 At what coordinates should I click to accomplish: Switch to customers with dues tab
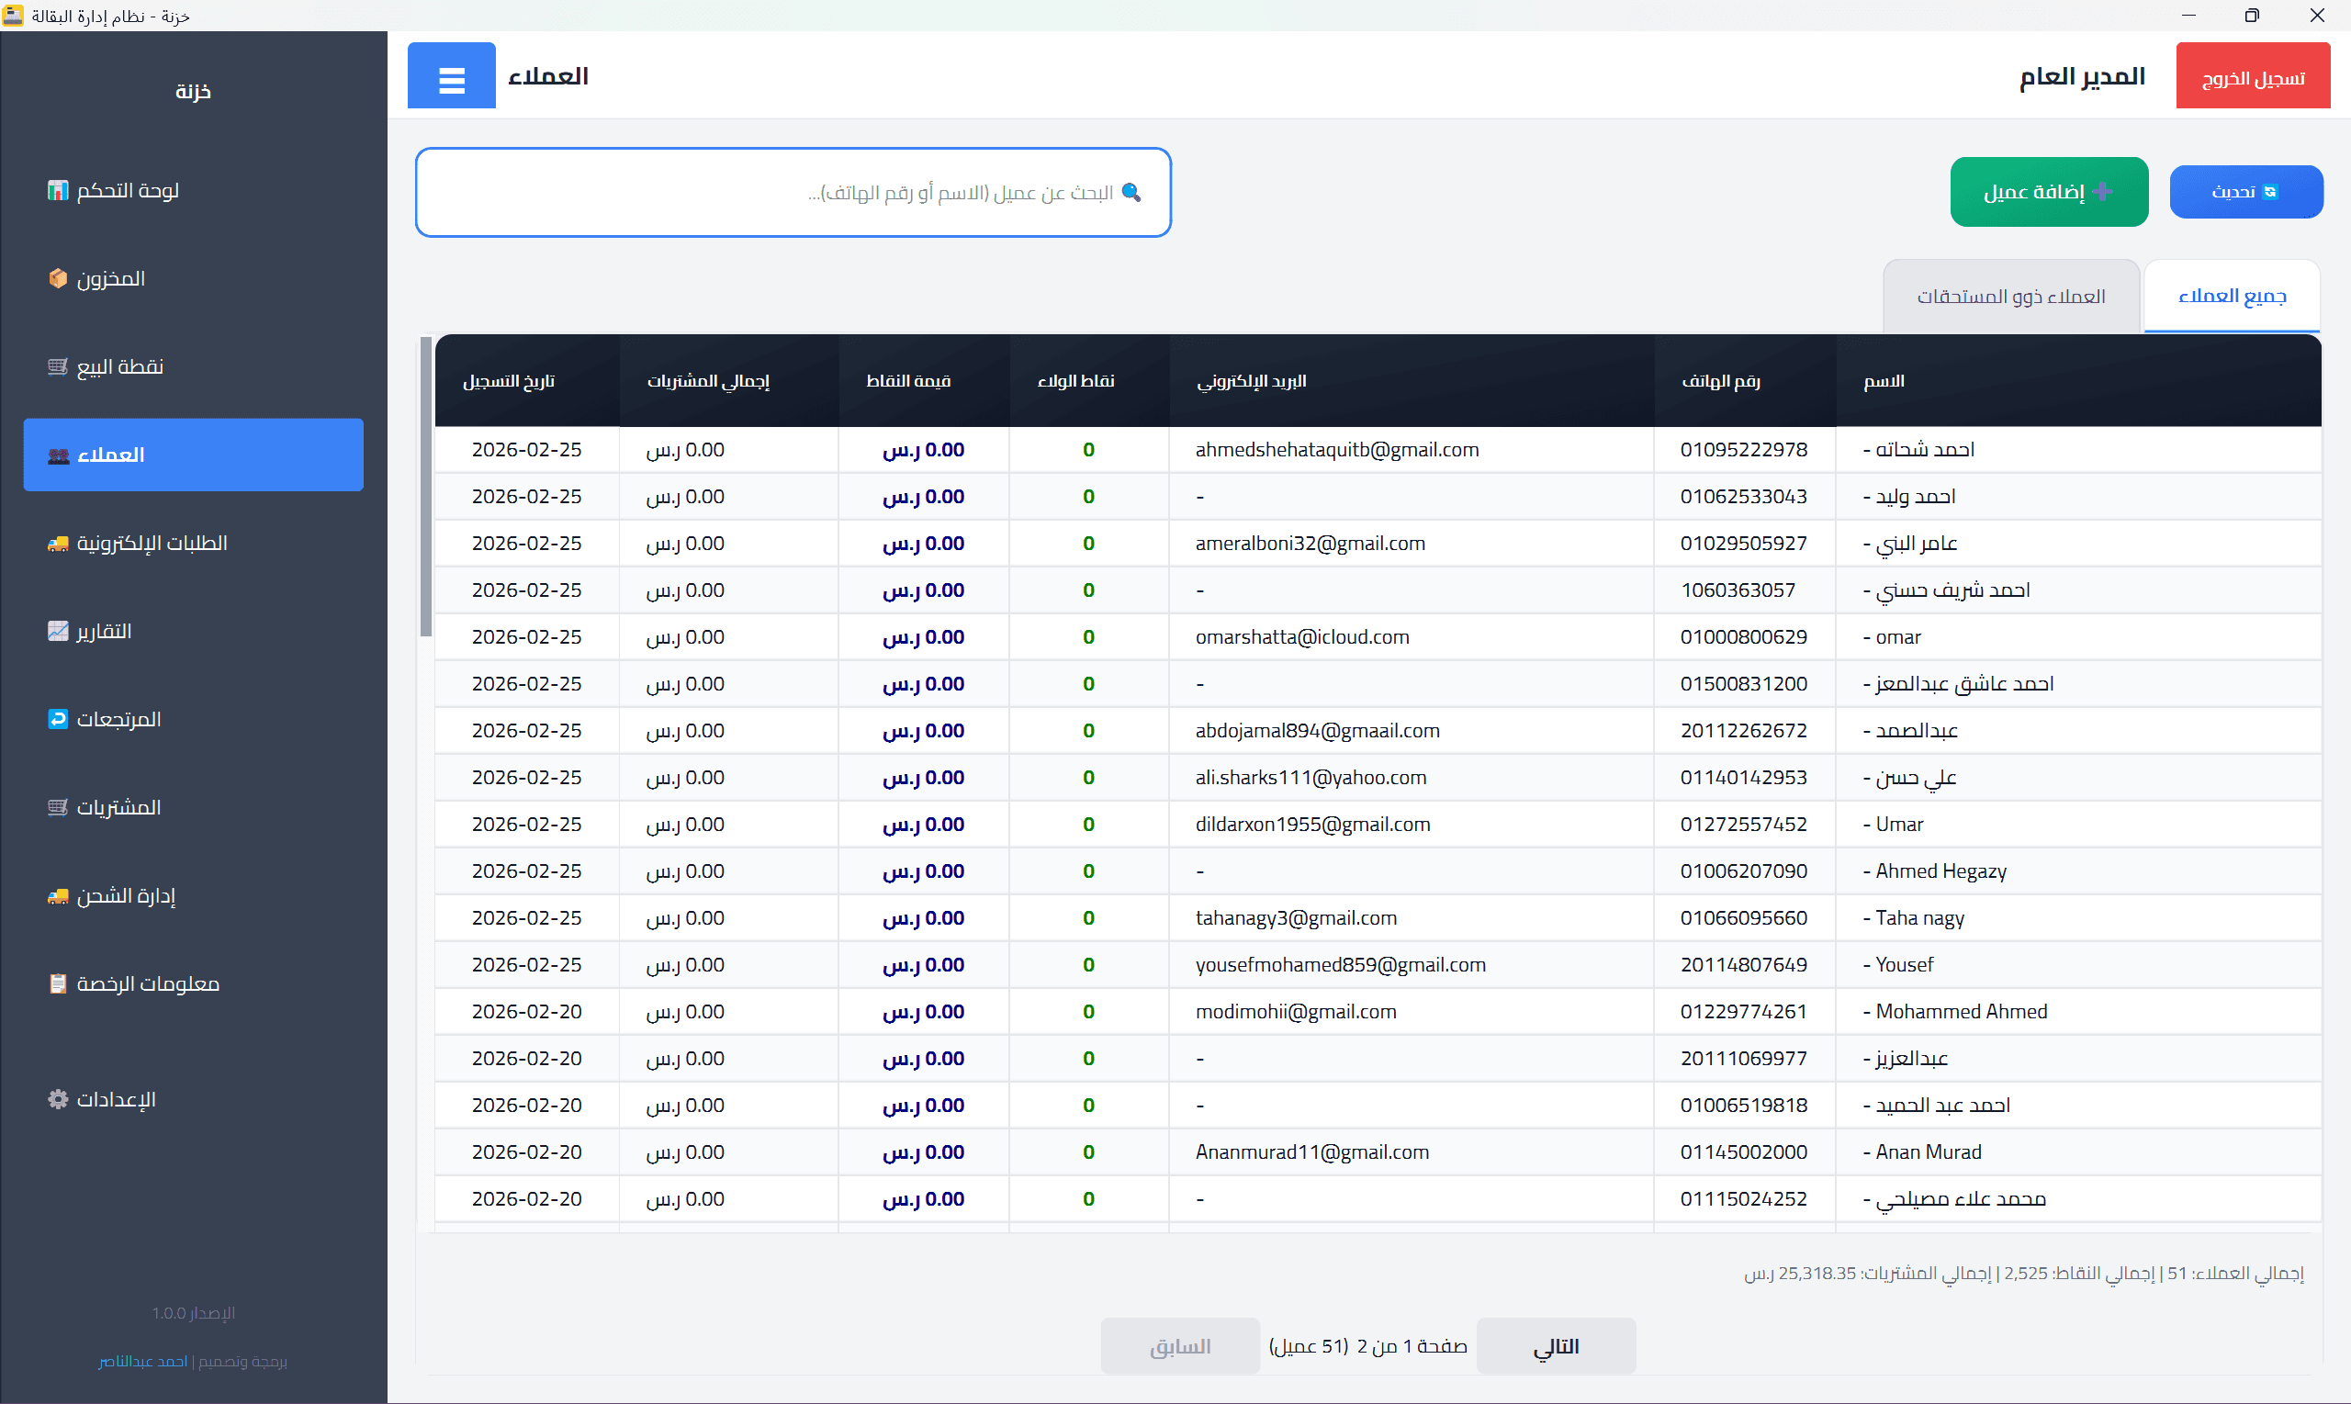tap(2010, 298)
